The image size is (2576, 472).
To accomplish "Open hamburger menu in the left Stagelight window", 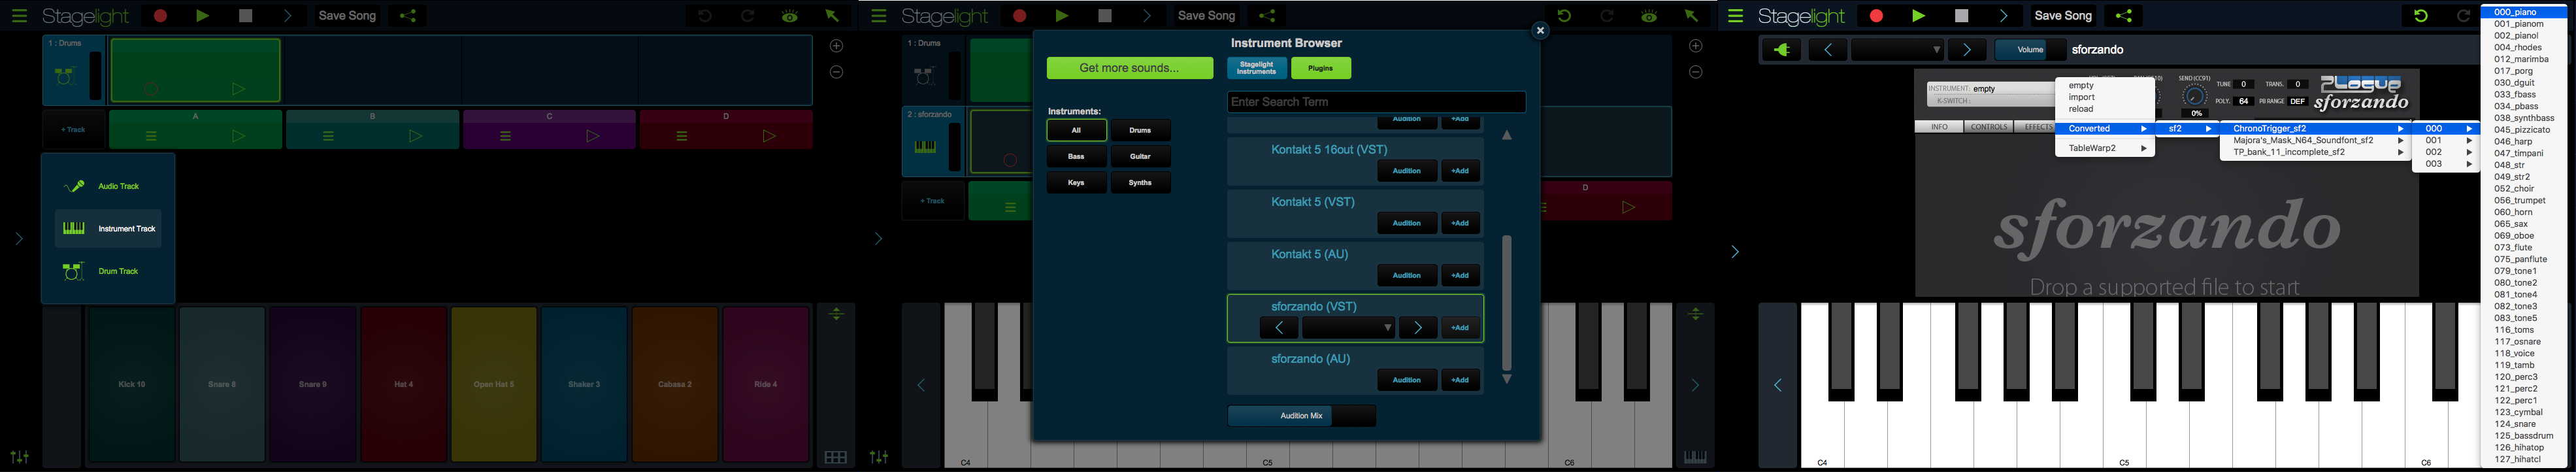I will [19, 16].
